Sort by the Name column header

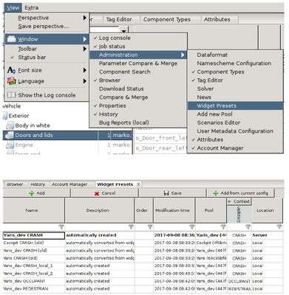coord(34,210)
